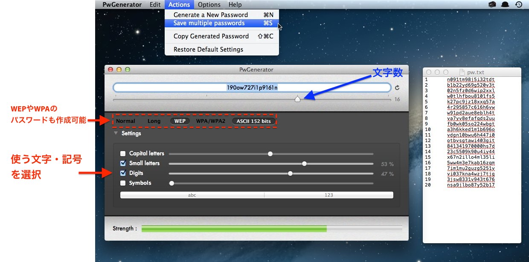Click the abc segment of ratio bar
The image size is (529, 262).
(192, 195)
